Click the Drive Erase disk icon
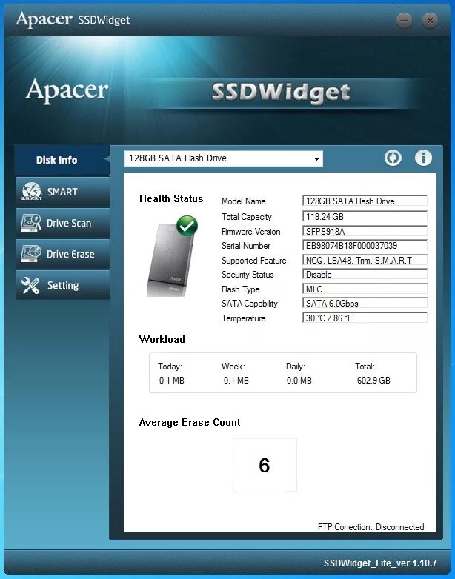This screenshot has height=579, width=455. click(30, 254)
